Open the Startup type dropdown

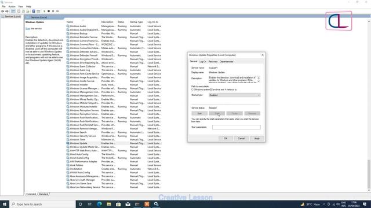coord(234,95)
